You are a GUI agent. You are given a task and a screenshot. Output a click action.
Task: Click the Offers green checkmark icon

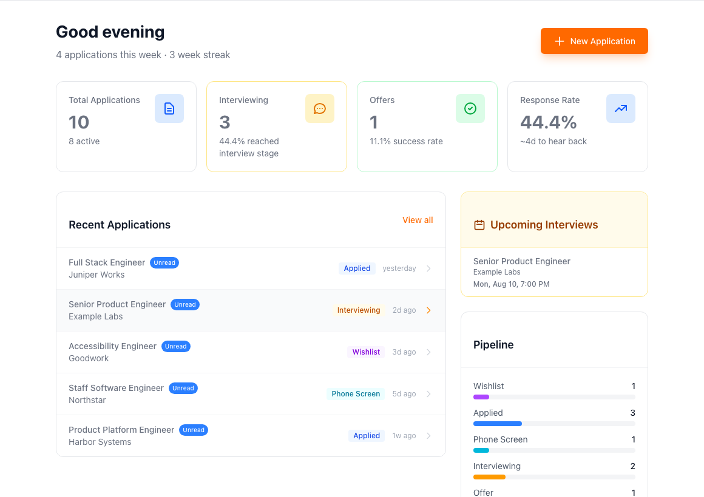coord(470,108)
